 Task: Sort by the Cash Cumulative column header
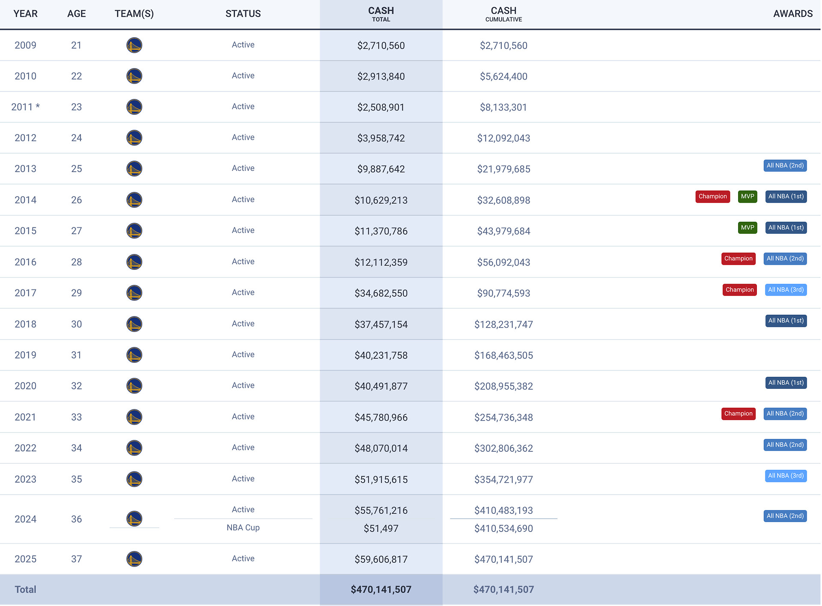click(x=503, y=14)
